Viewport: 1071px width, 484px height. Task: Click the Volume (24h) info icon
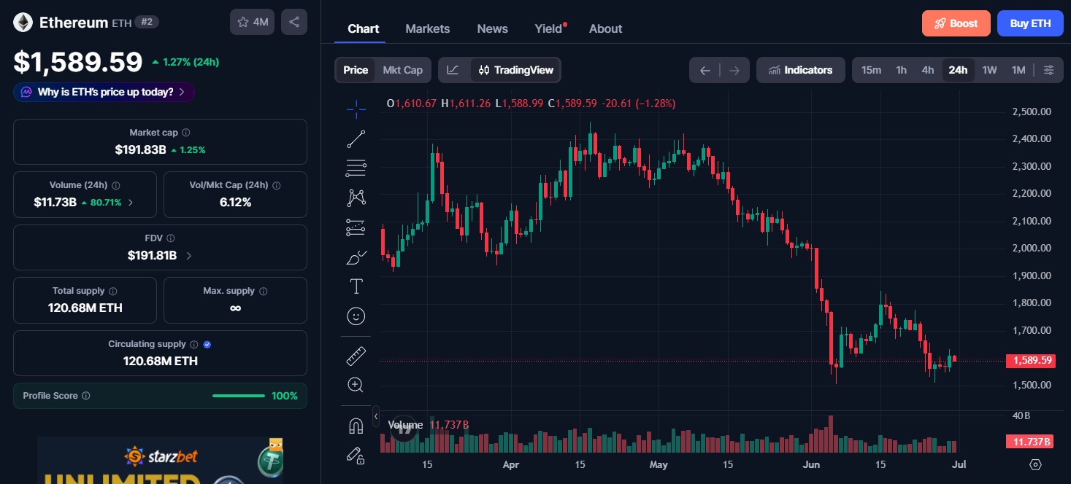pos(116,185)
